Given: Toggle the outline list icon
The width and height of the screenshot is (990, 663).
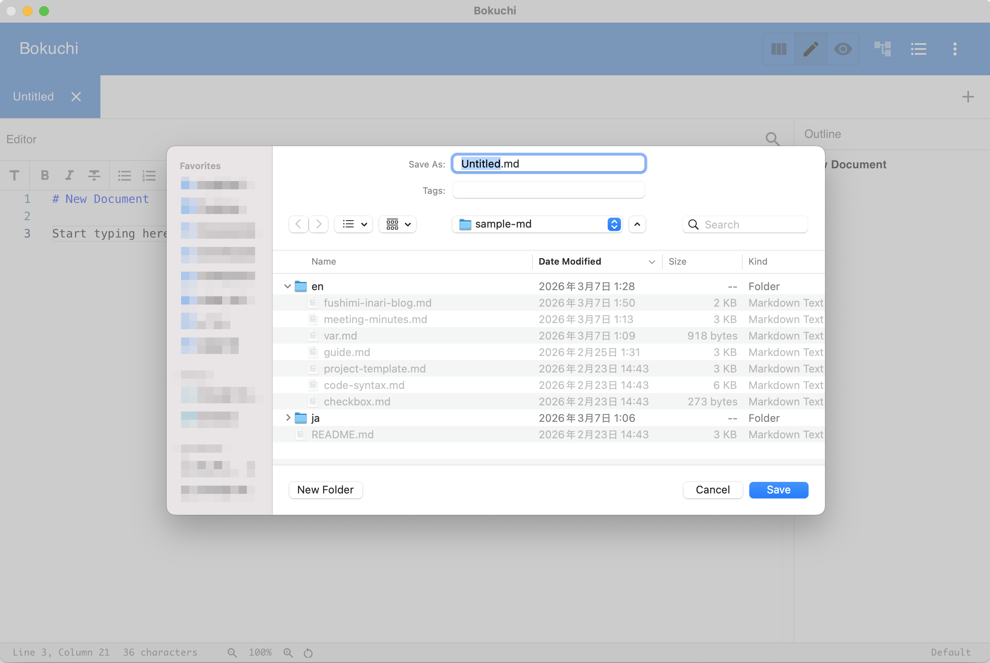Looking at the screenshot, I should 918,49.
